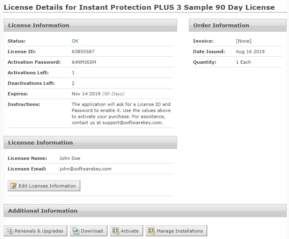Select the support@softwarekey.com address in instructions

click(x=132, y=123)
